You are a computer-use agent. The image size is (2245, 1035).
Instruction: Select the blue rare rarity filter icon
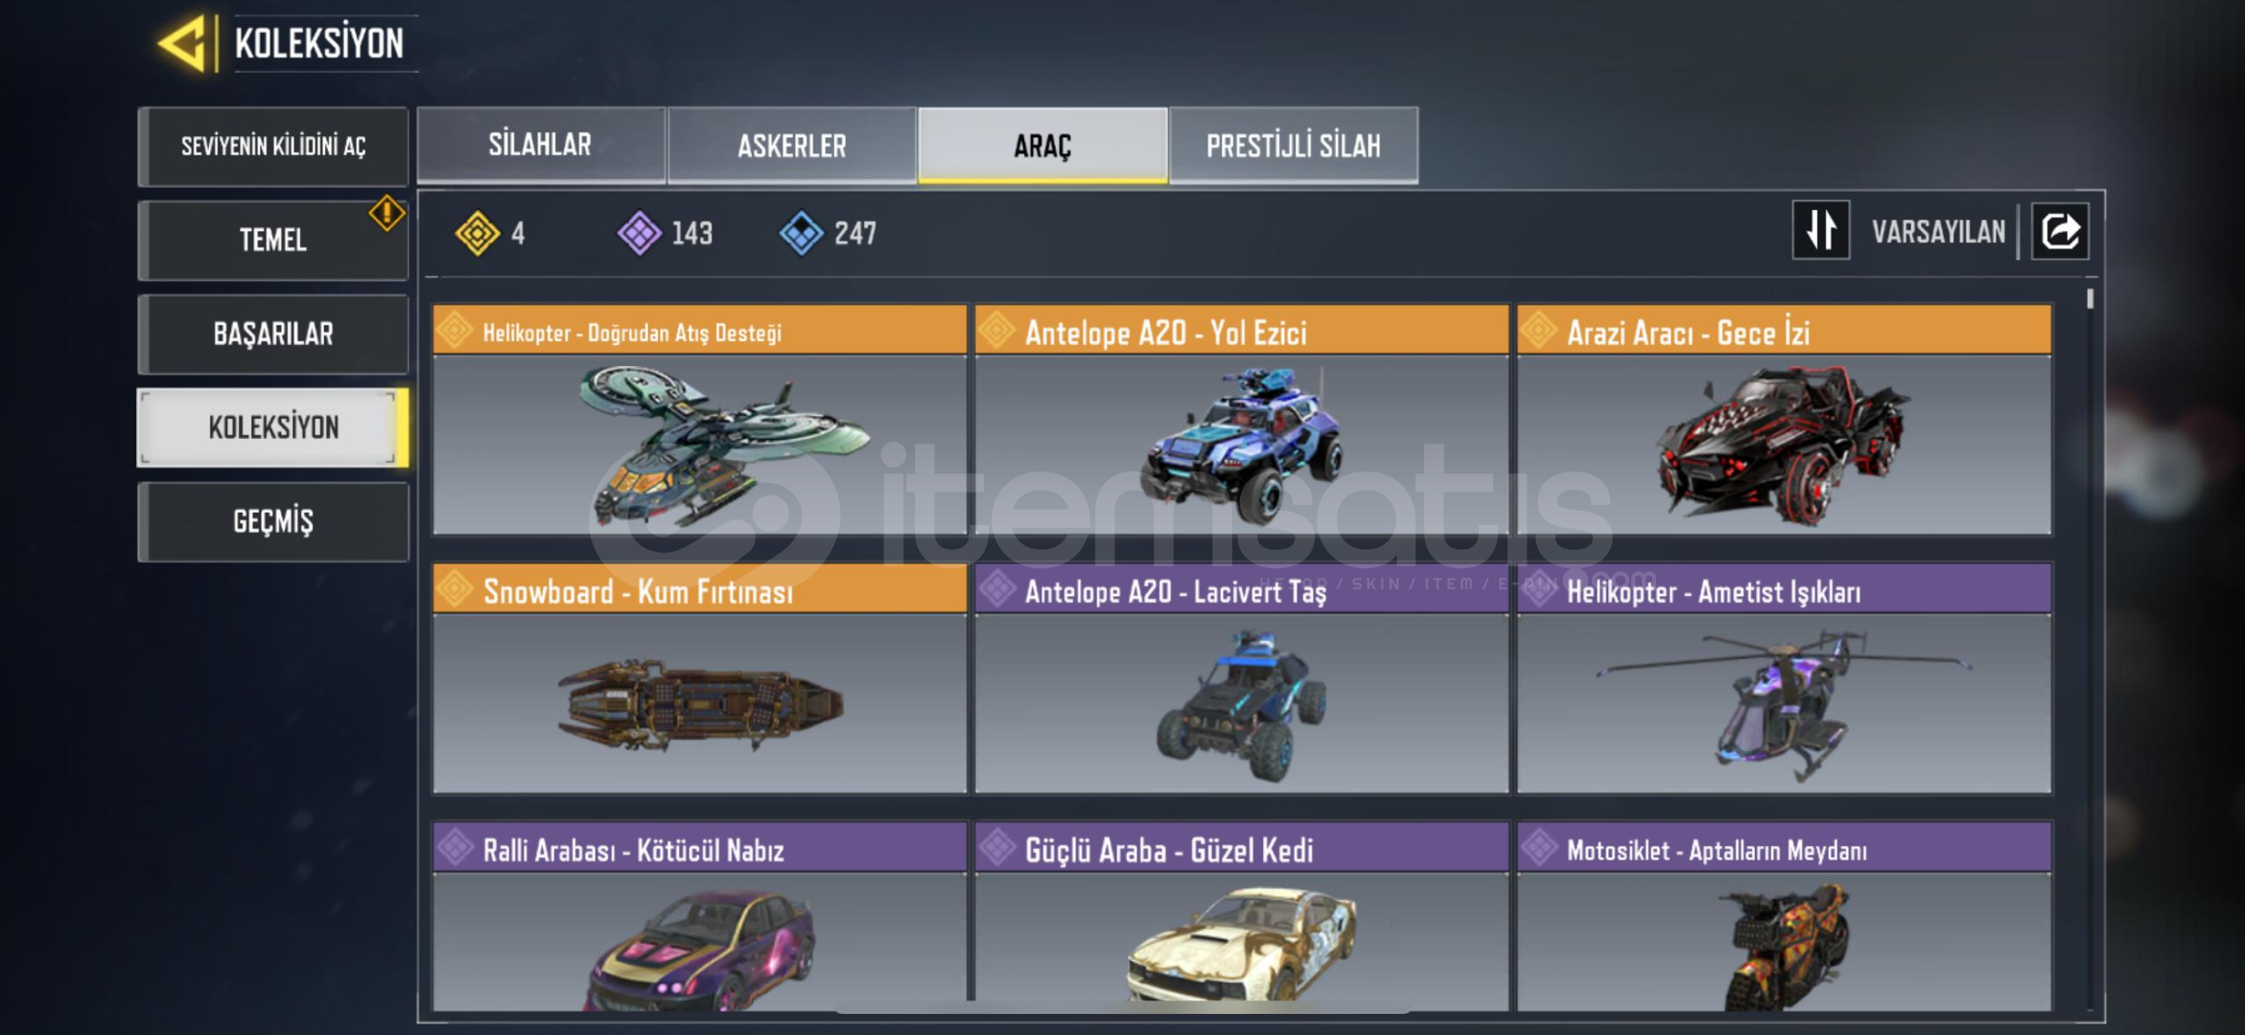point(802,233)
